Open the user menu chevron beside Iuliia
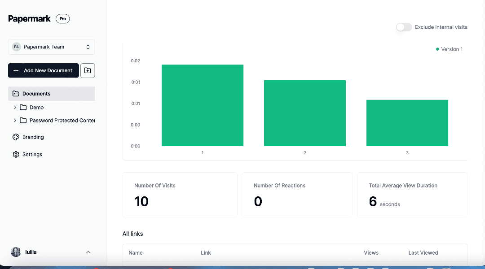The image size is (485, 269). click(88, 252)
